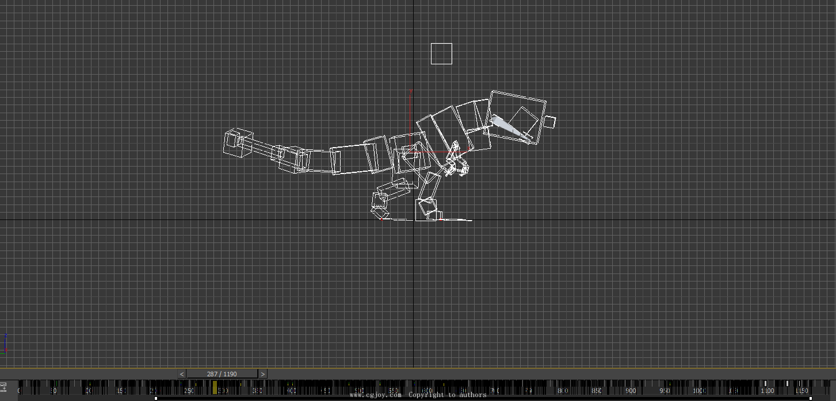Jump to frame 1100 on the track bar
Image resolution: width=836 pixels, height=401 pixels.
[766, 390]
